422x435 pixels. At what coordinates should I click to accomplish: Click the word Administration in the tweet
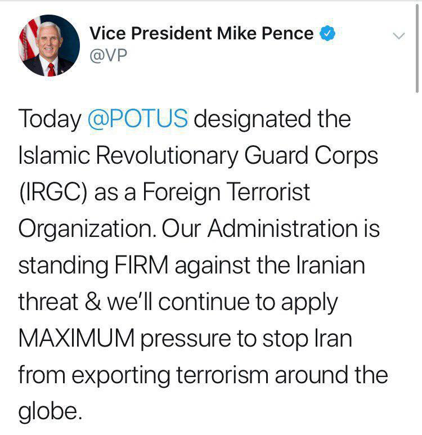pyautogui.click(x=282, y=228)
